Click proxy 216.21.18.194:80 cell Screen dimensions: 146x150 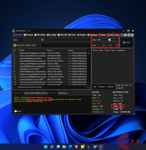pos(54,53)
